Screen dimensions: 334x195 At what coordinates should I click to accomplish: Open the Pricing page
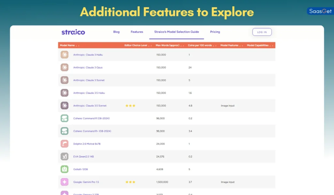(x=215, y=32)
